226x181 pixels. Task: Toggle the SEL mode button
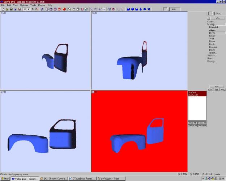pyautogui.click(x=216, y=89)
